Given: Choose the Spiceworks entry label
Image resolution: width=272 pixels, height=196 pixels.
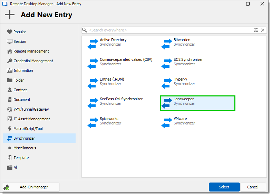Looking at the screenshot, I should pyautogui.click(x=109, y=119).
